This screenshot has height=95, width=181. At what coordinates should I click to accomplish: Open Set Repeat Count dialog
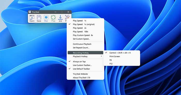85,48
